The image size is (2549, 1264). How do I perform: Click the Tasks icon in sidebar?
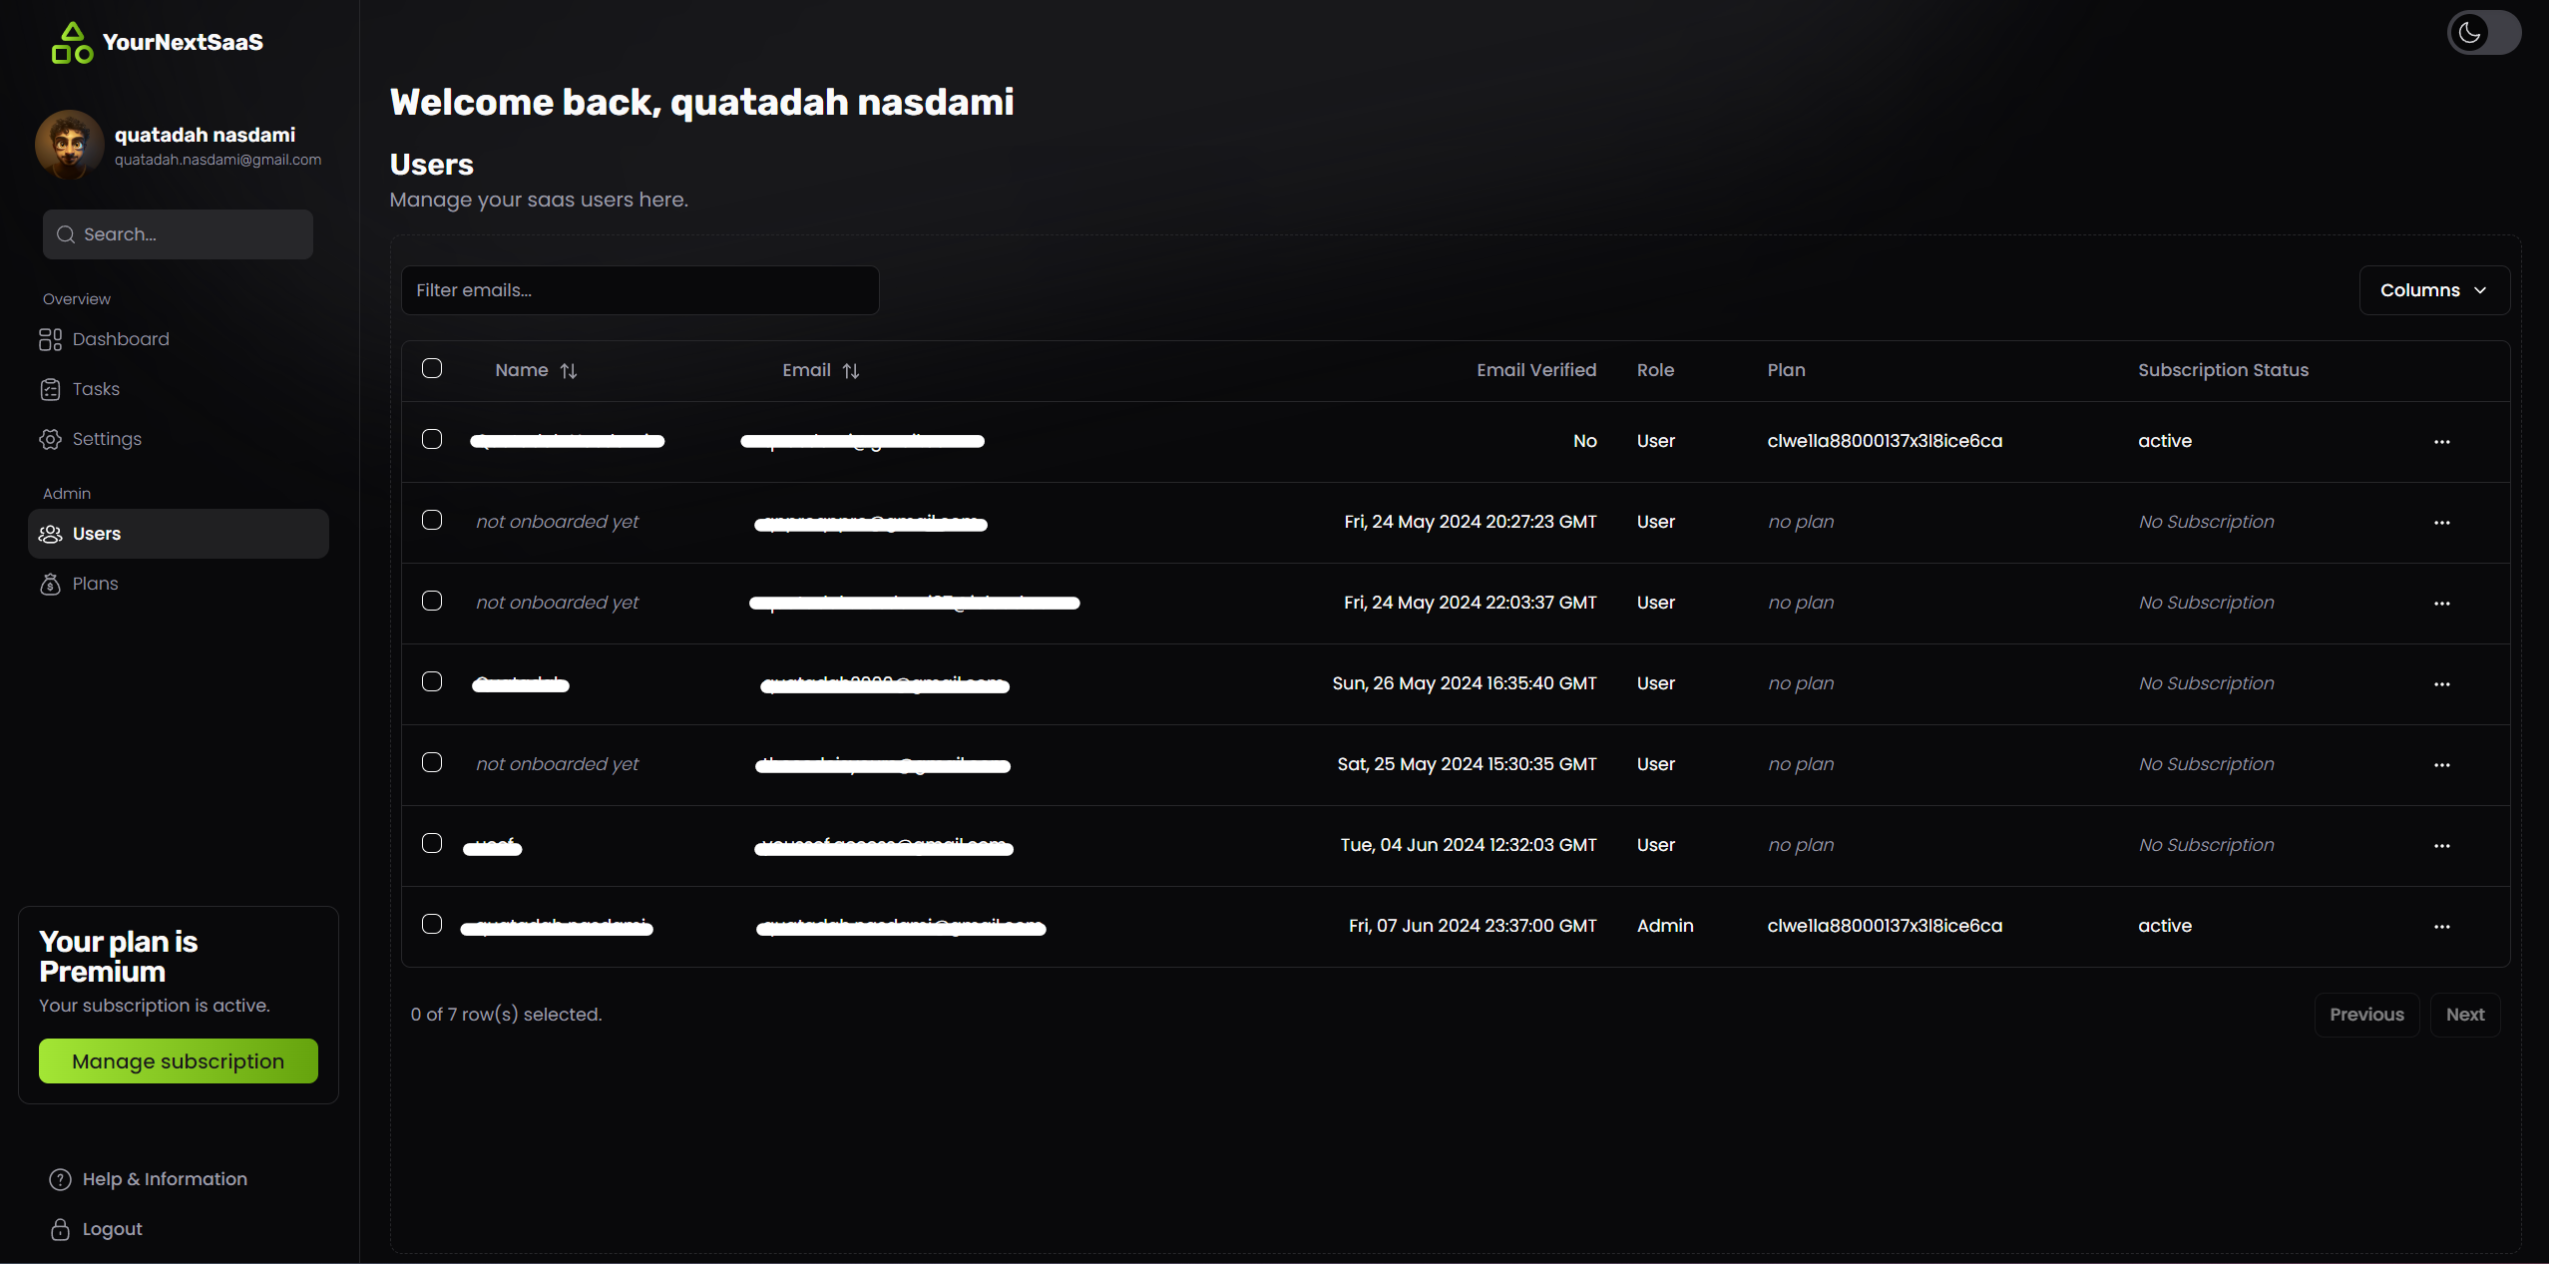point(51,388)
